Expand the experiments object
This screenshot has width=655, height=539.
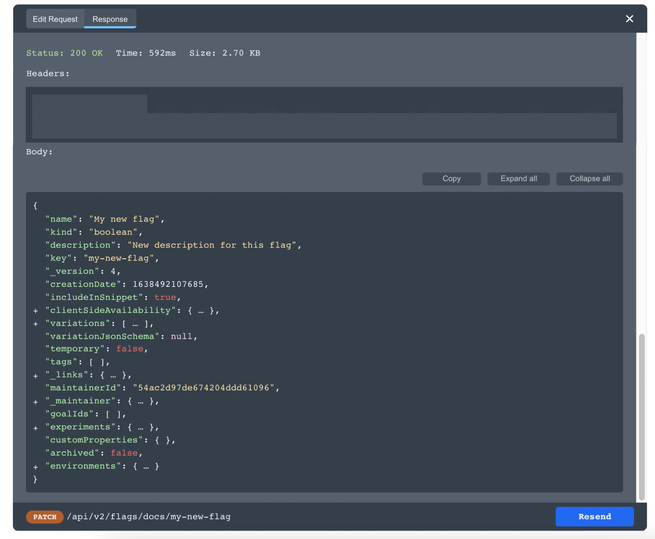coord(35,427)
